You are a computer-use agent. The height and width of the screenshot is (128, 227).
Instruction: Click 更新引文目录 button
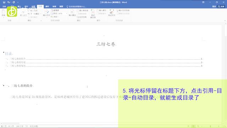[x=123, y=14]
